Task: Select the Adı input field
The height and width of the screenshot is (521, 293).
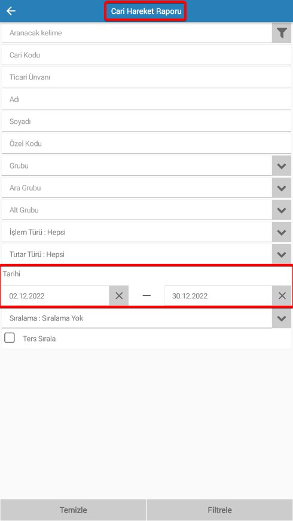Action: coord(146,99)
